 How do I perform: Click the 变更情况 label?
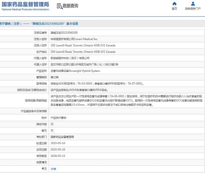[x=41, y=162]
